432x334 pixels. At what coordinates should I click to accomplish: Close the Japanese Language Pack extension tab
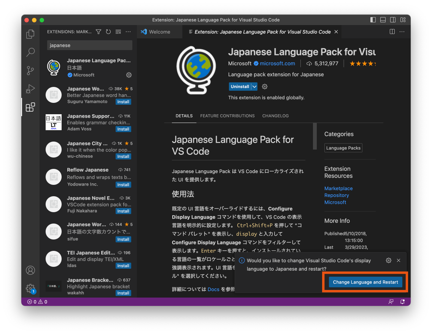336,32
